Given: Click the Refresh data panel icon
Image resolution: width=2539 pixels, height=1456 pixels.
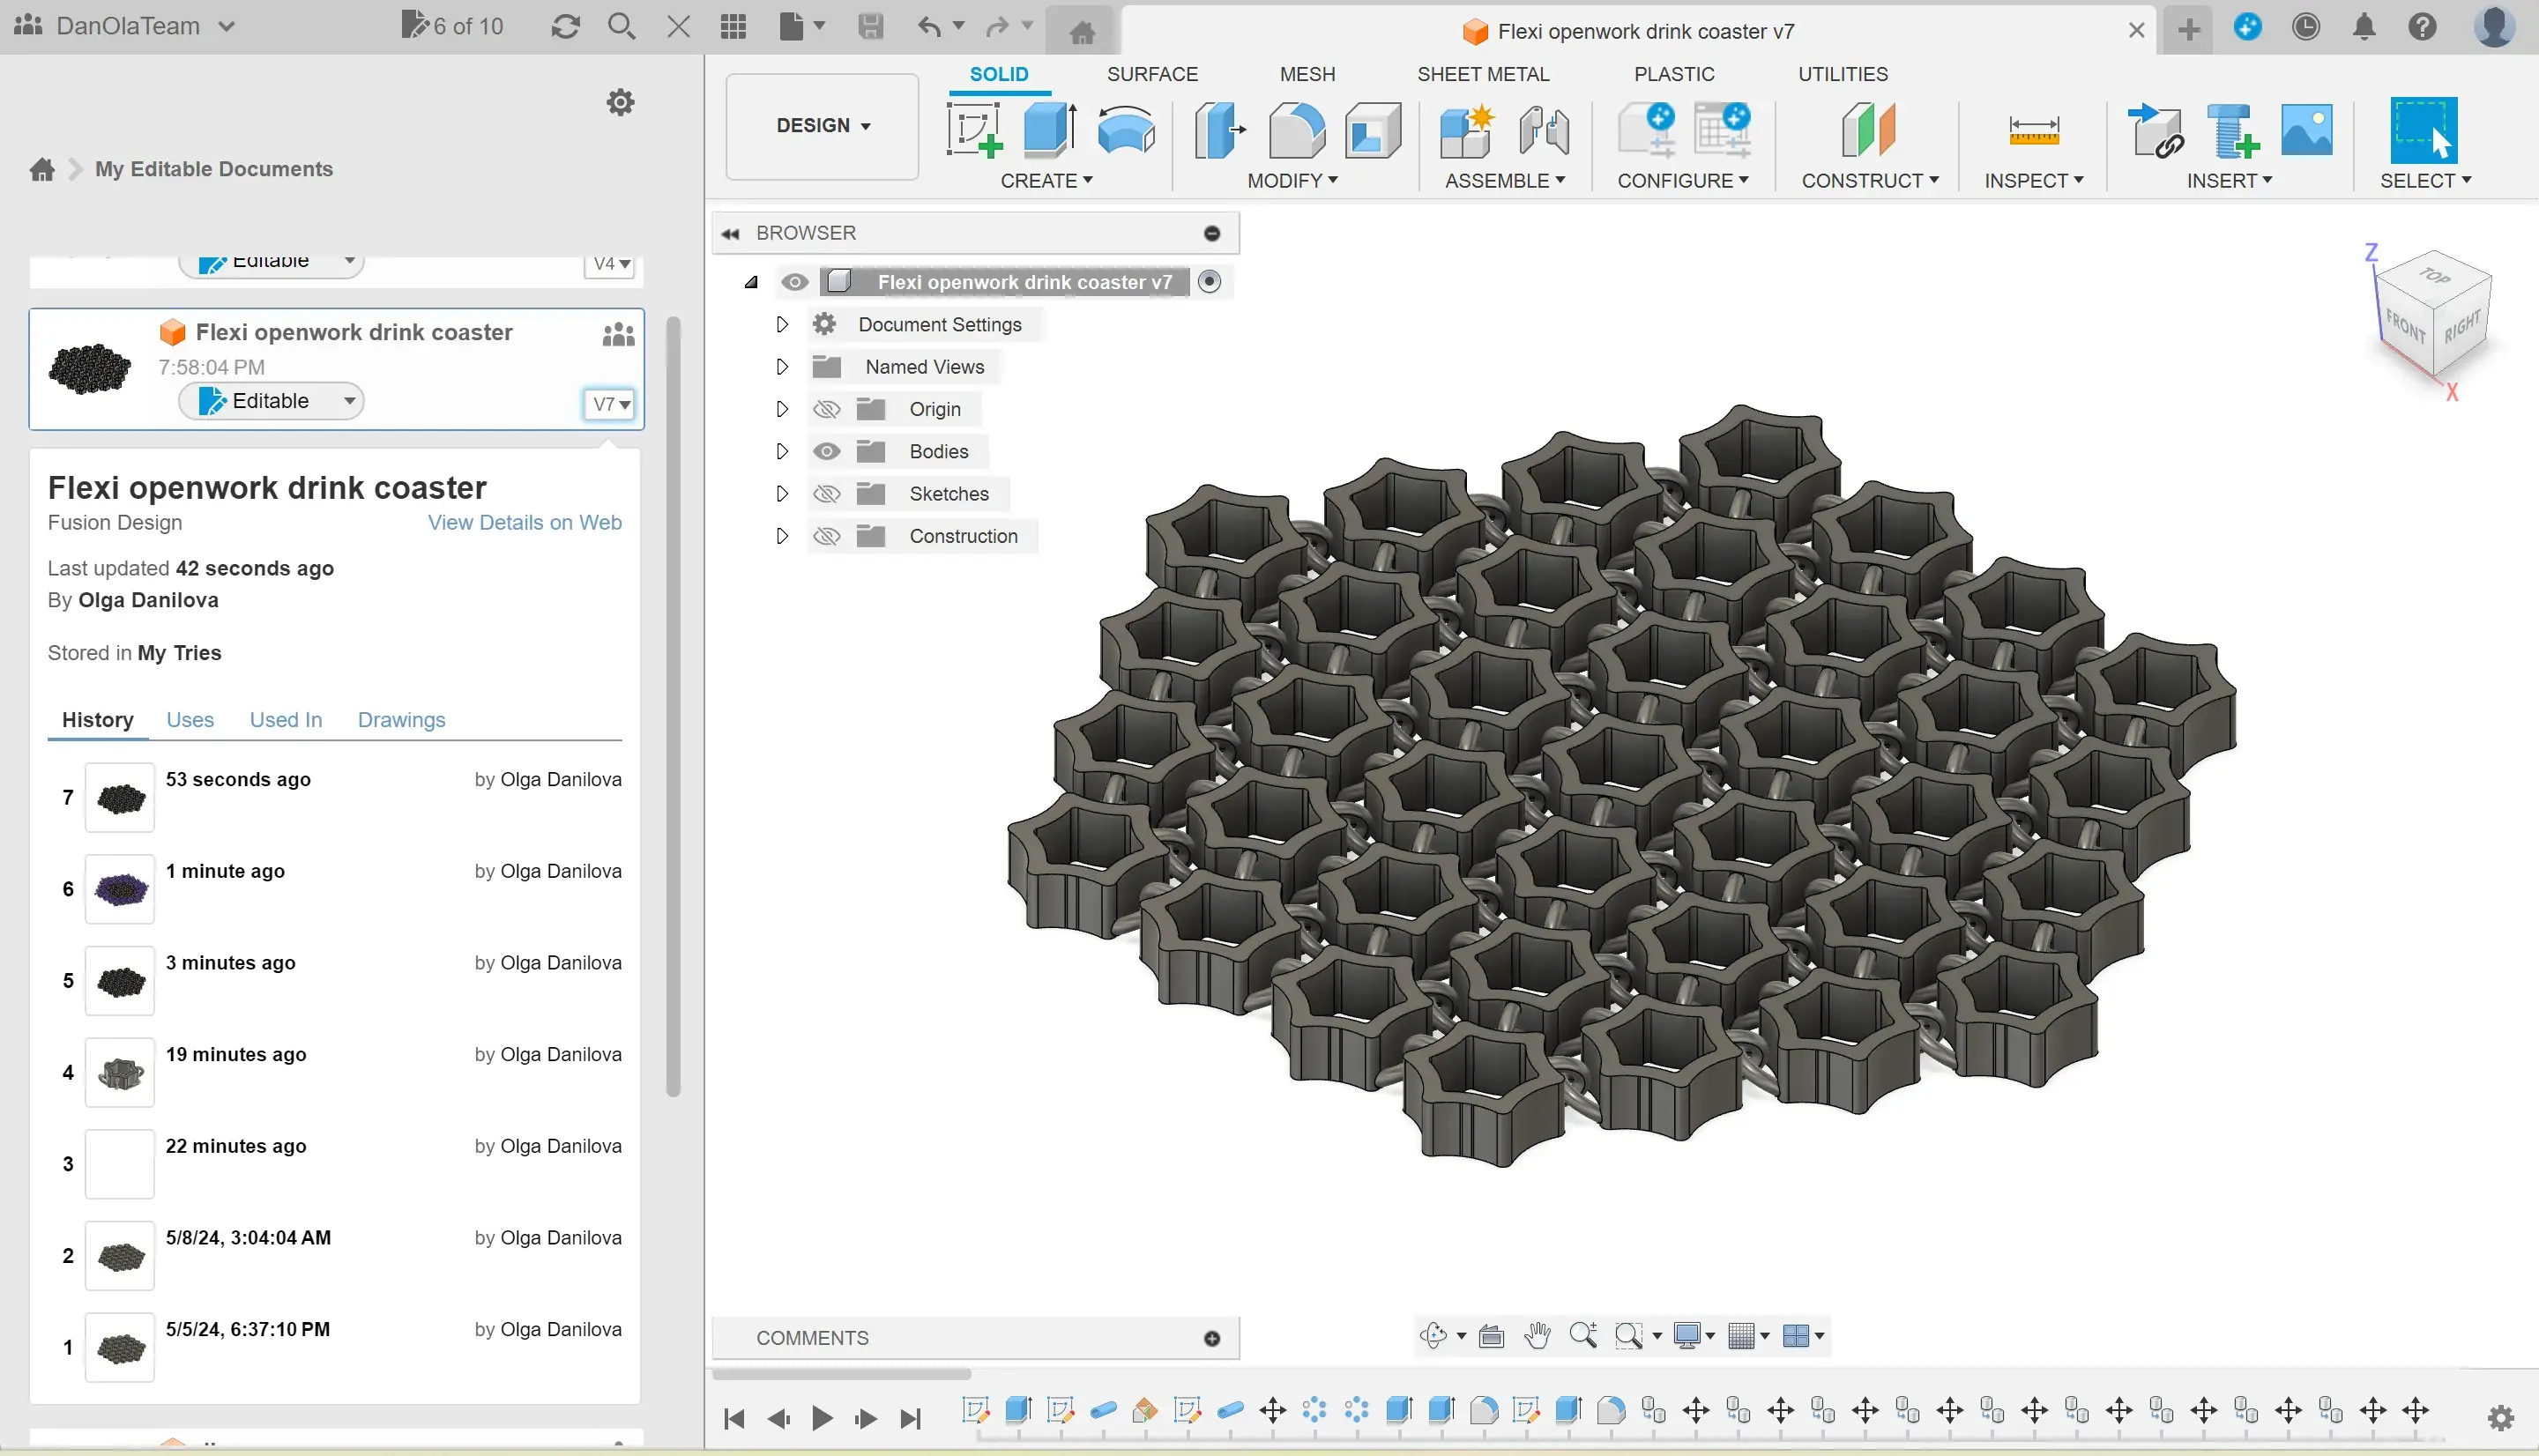Looking at the screenshot, I should point(565,26).
